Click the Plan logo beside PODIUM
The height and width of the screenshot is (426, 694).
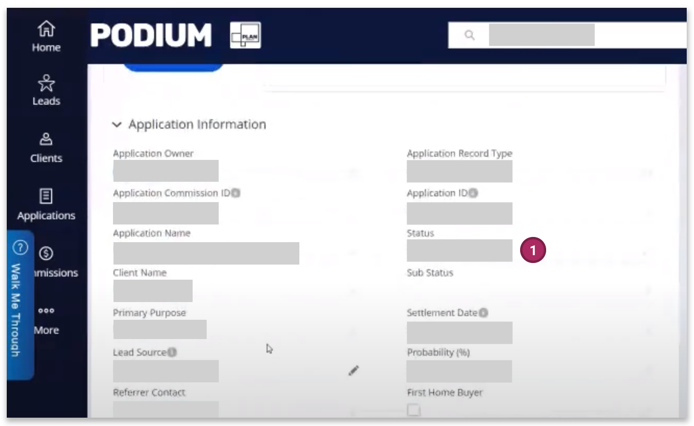click(246, 35)
